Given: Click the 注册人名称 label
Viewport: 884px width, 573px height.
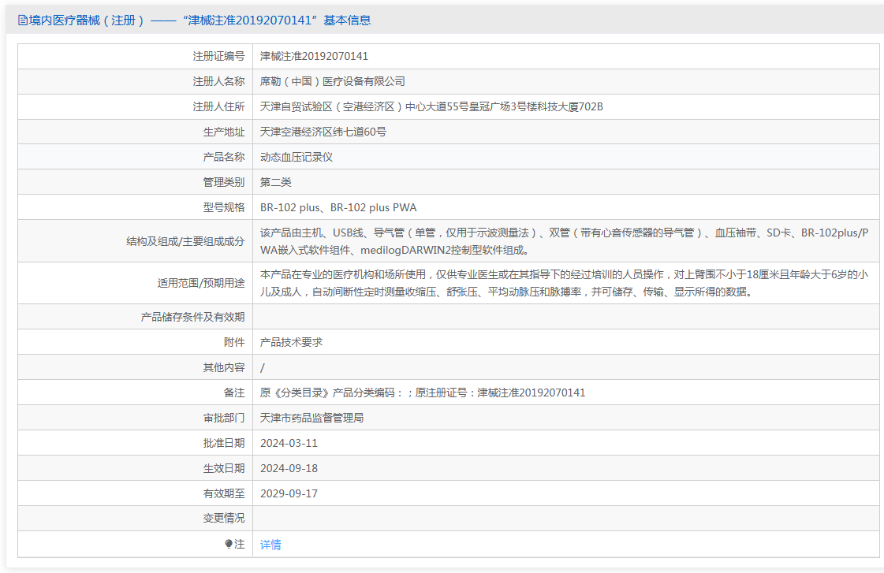Looking at the screenshot, I should pos(218,81).
